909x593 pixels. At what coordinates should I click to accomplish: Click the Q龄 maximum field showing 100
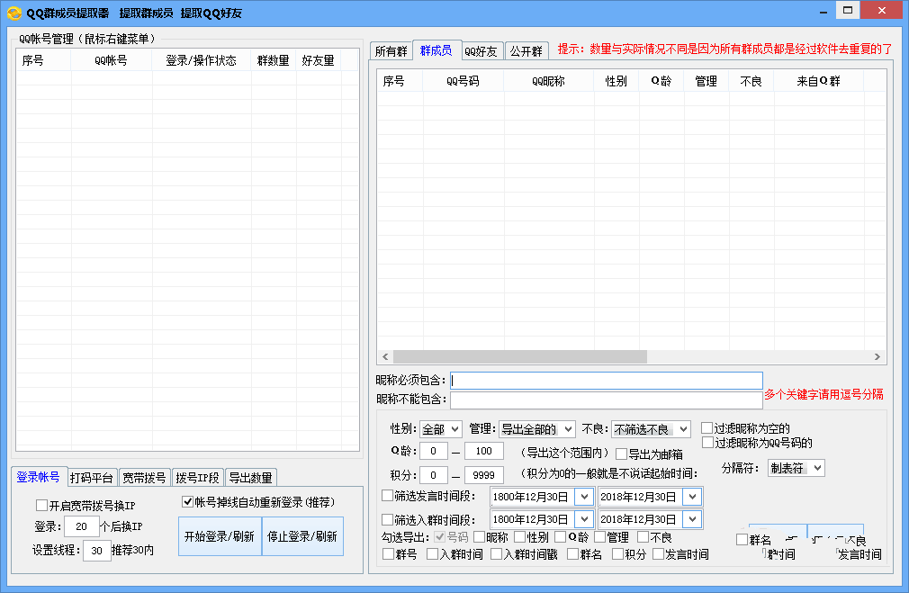coord(484,451)
